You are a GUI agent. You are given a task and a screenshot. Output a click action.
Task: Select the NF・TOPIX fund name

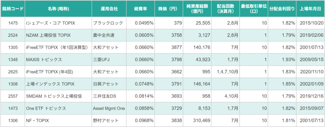click(x=38, y=121)
